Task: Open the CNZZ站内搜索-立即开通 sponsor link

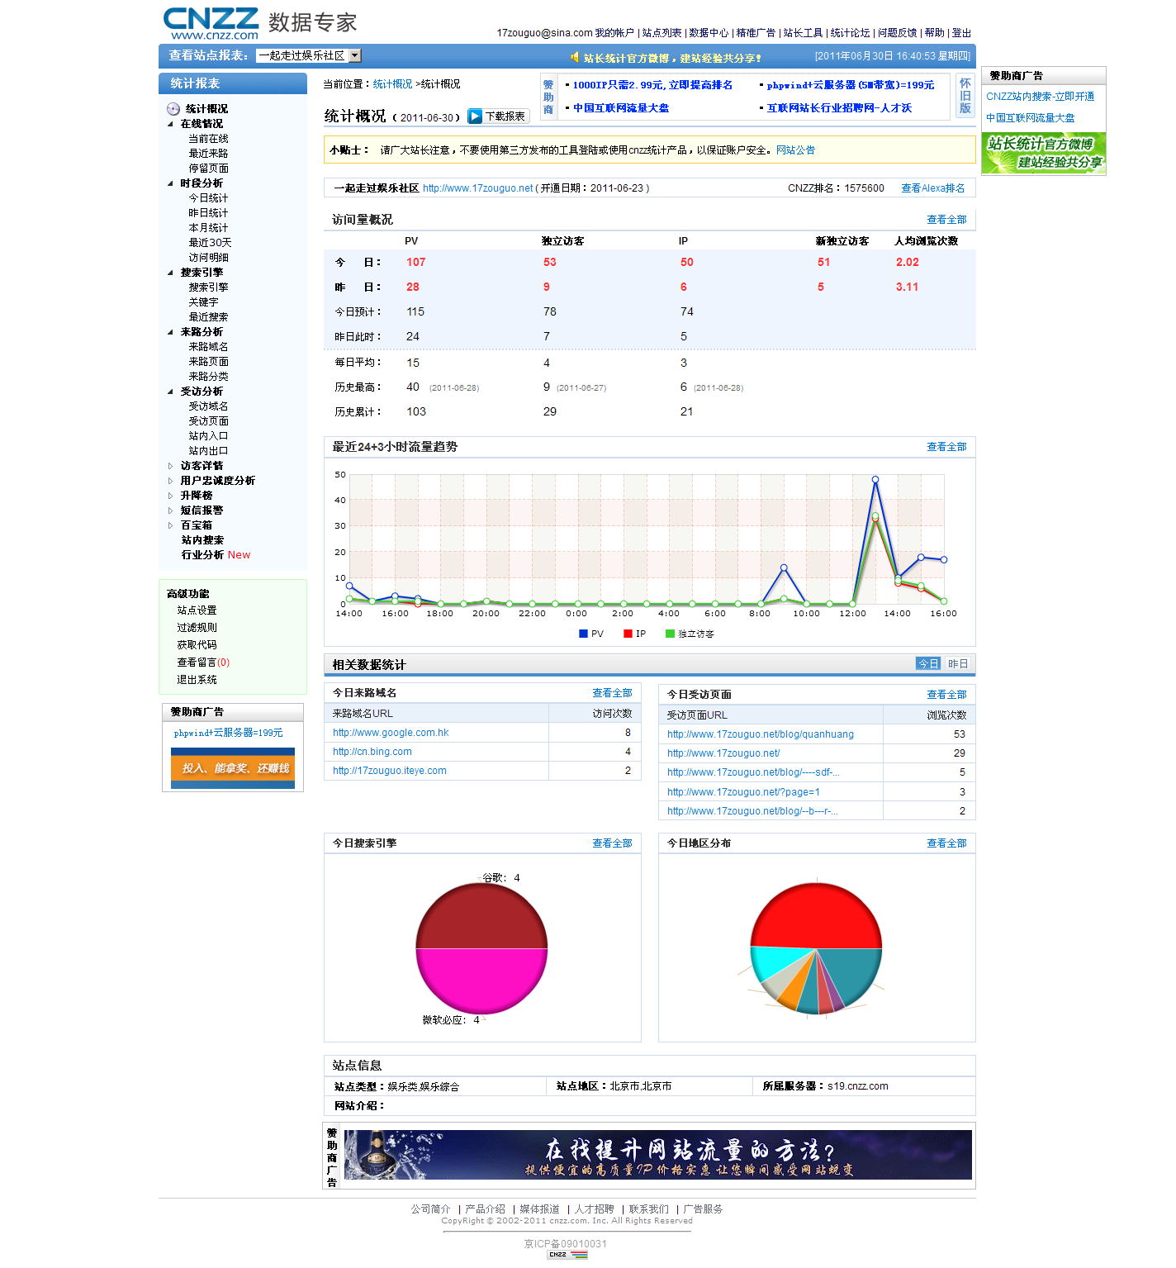Action: point(1041,97)
